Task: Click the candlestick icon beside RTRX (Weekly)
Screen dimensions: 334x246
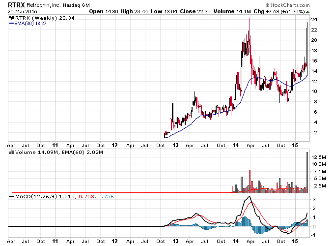Action: tap(12, 18)
